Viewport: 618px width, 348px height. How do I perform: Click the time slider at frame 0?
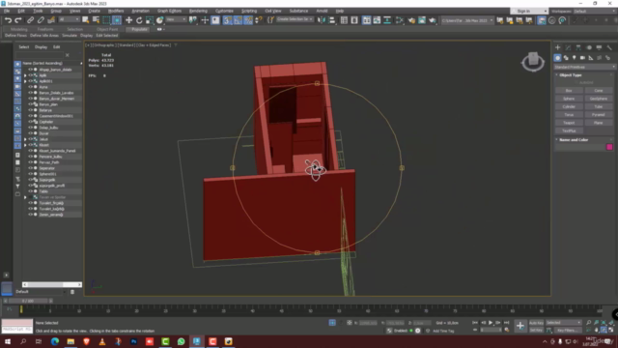(x=28, y=301)
